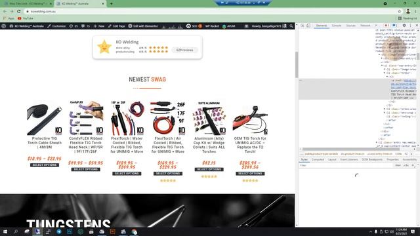Toggle the DevTools device toolbar icon
The width and height of the screenshot is (420, 236).
(x=308, y=26)
